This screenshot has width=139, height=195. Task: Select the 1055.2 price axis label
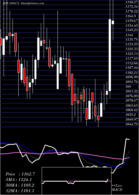tap(130, 115)
